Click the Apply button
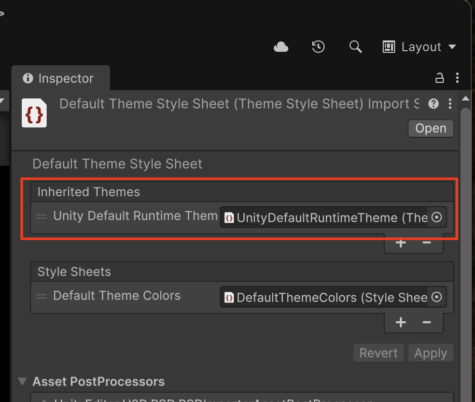The image size is (475, 402). 430,353
